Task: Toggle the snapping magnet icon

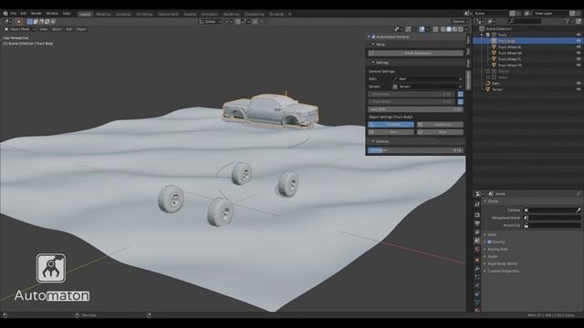Action: (238, 22)
